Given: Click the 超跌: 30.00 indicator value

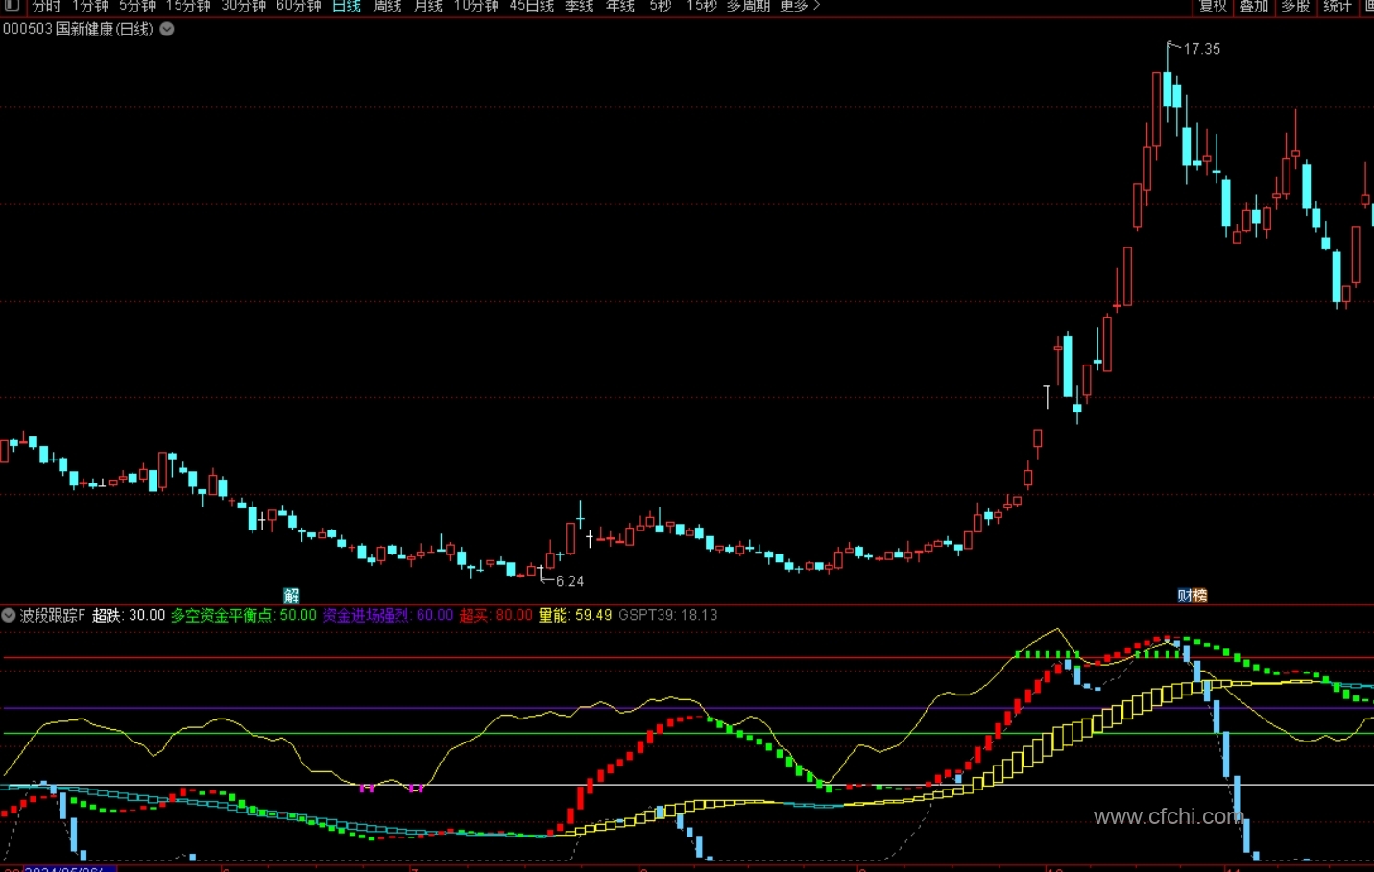Looking at the screenshot, I should coord(129,615).
